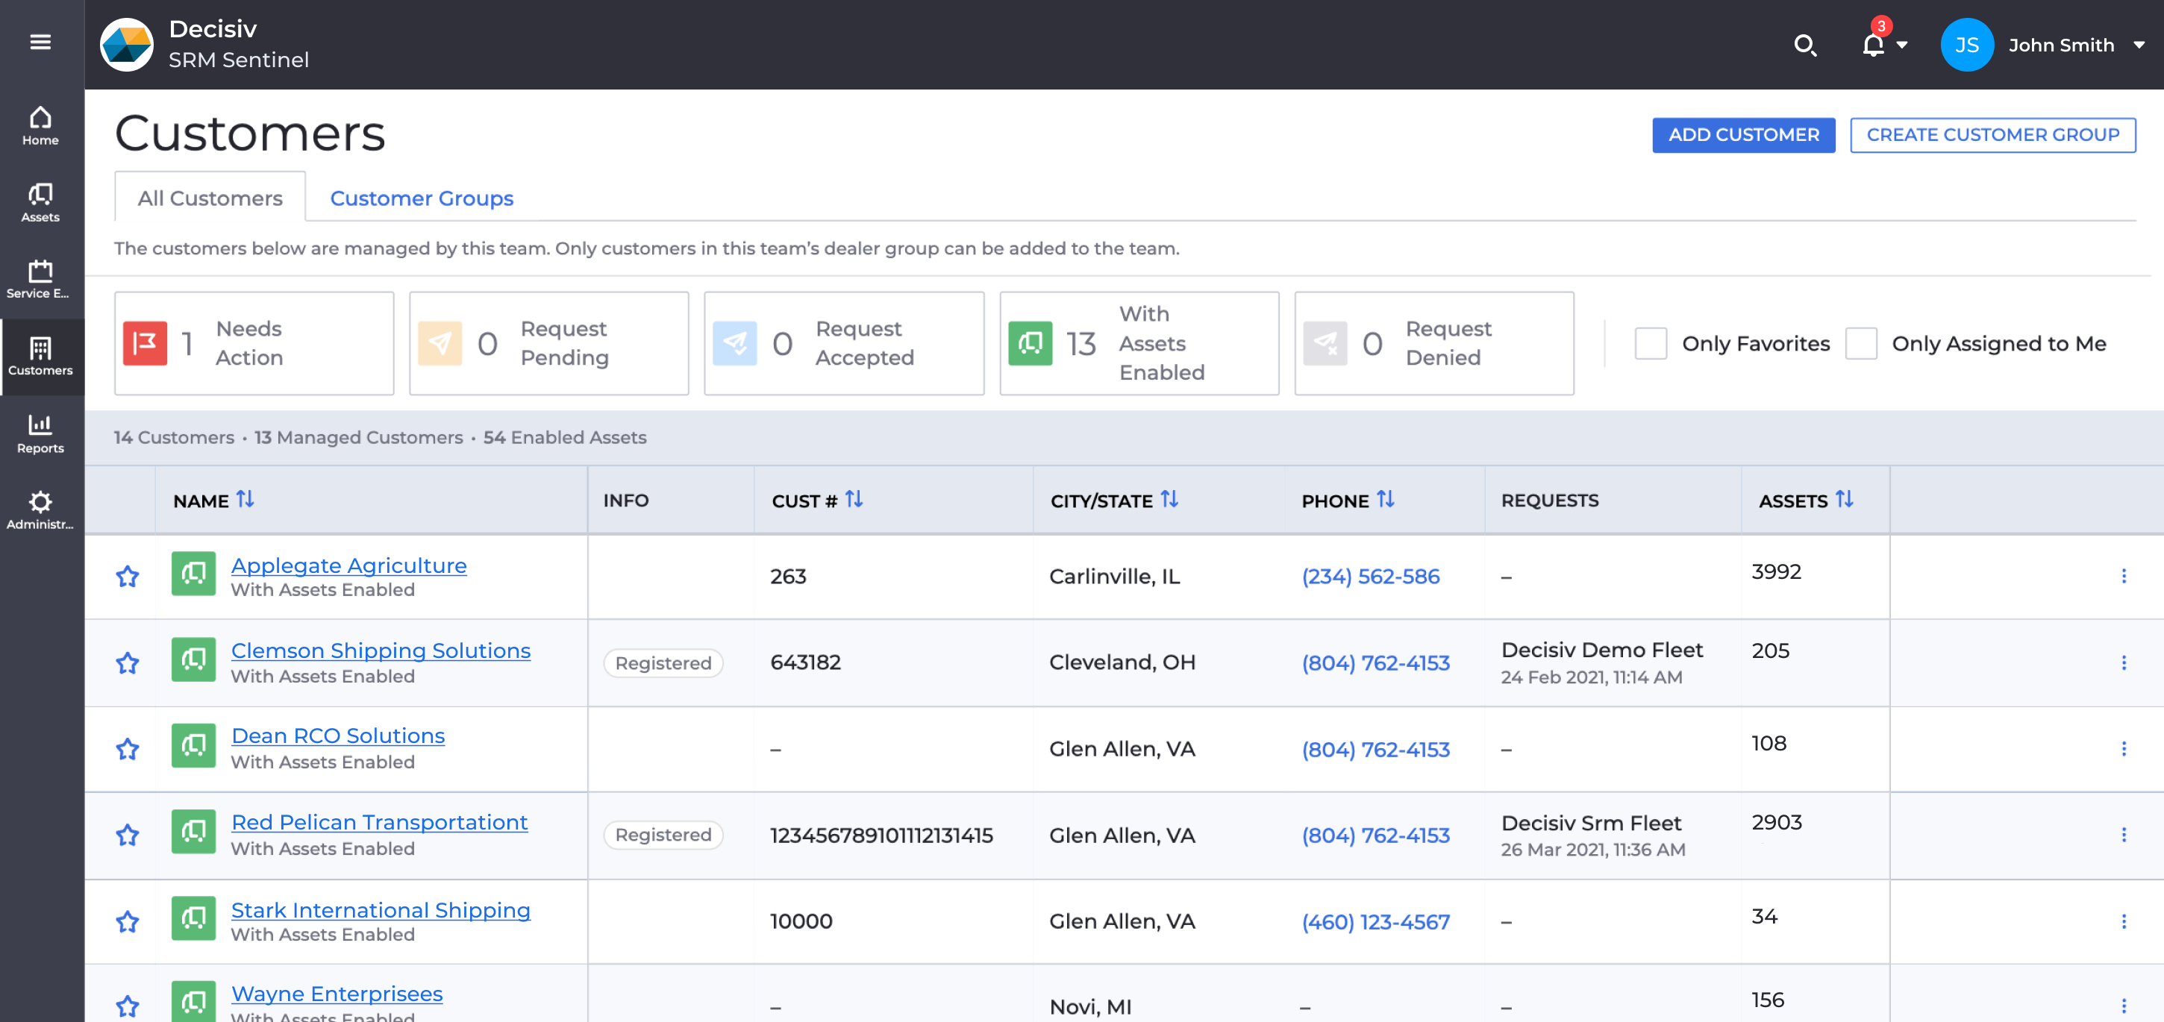Switch to All Customers tab

(x=210, y=198)
